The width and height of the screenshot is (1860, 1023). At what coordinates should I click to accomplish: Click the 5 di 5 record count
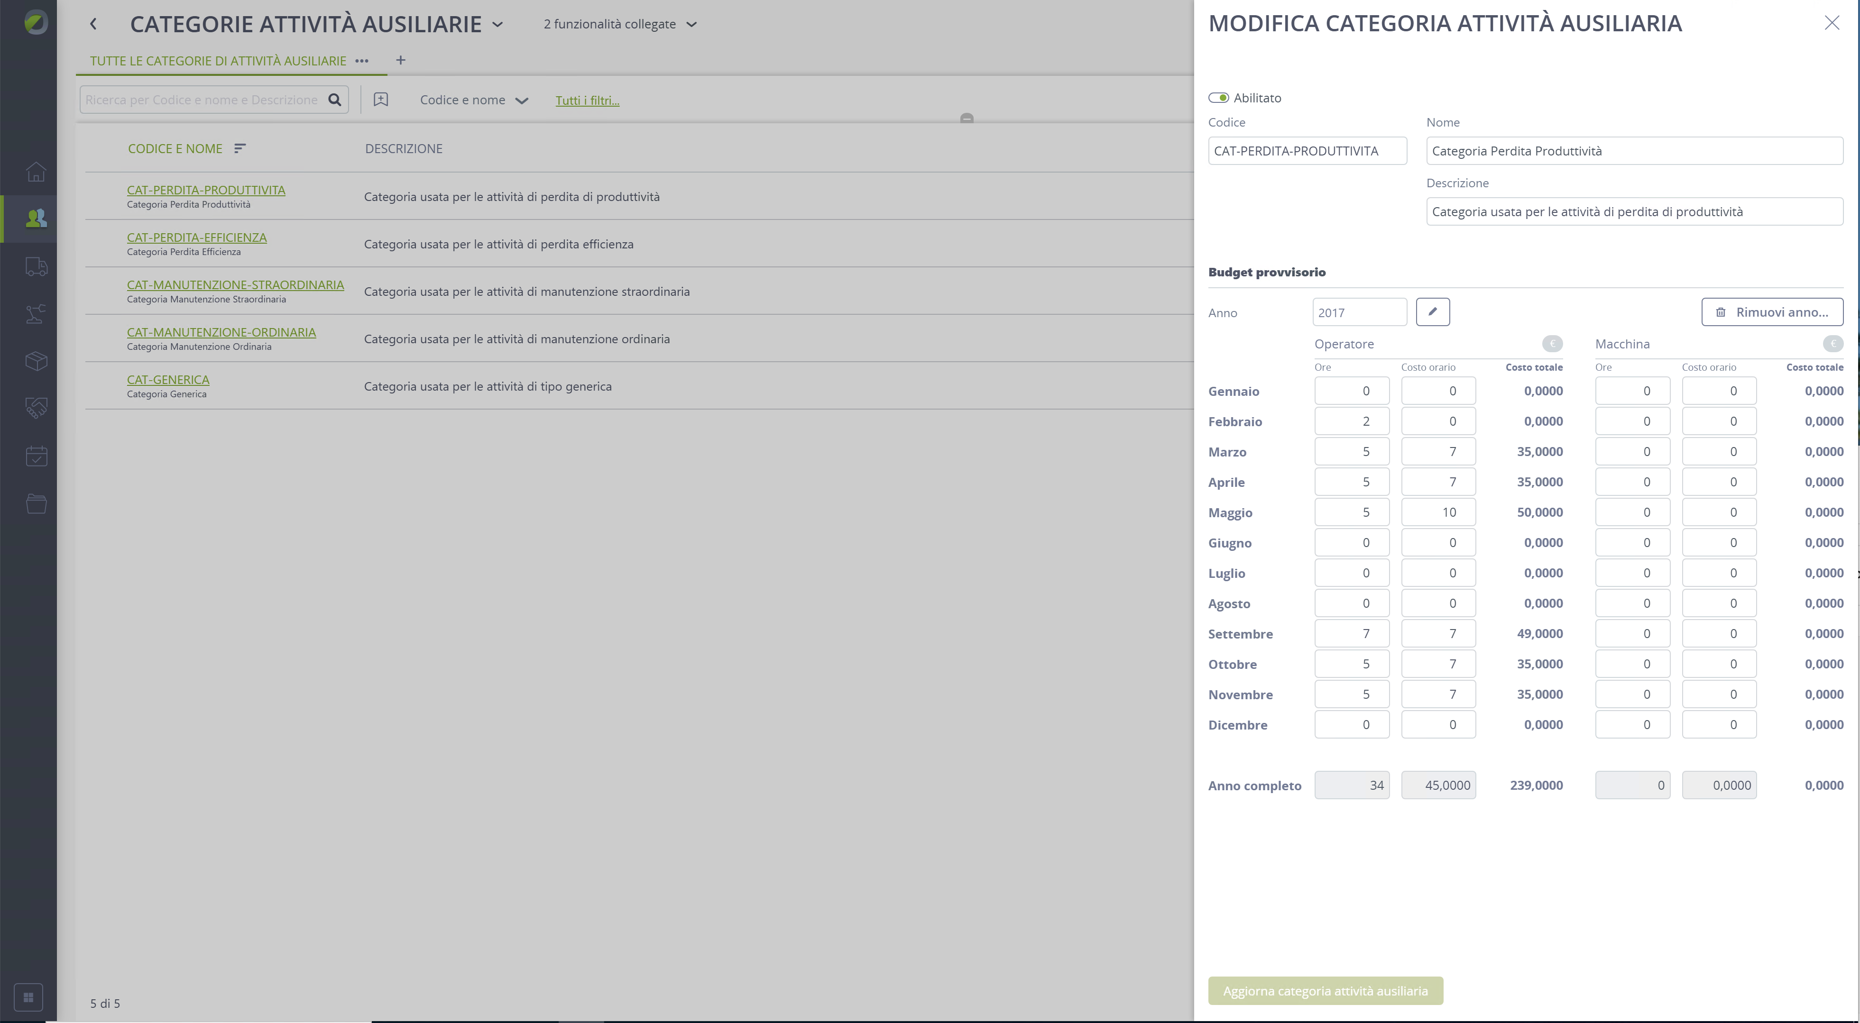[x=105, y=1004]
